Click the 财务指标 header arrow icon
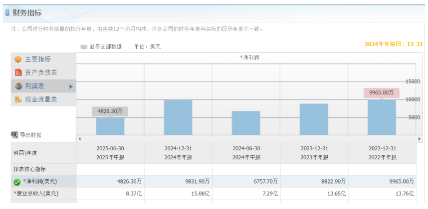This screenshot has height=209, width=428. click(x=7, y=12)
